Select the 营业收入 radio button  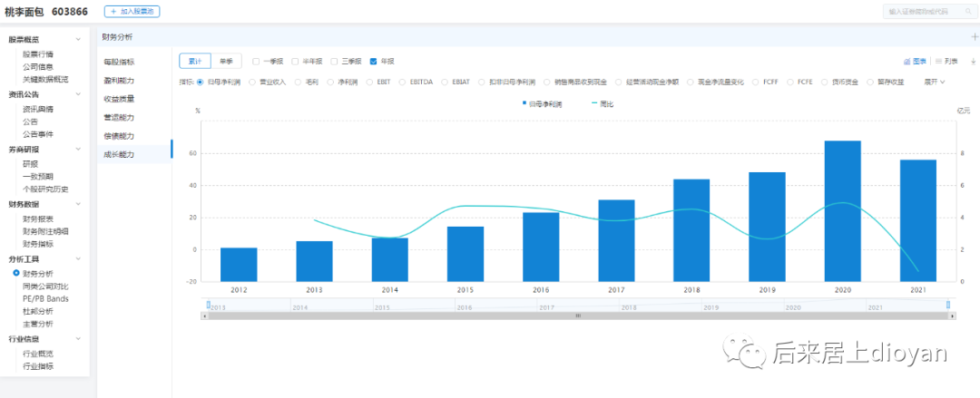[253, 82]
